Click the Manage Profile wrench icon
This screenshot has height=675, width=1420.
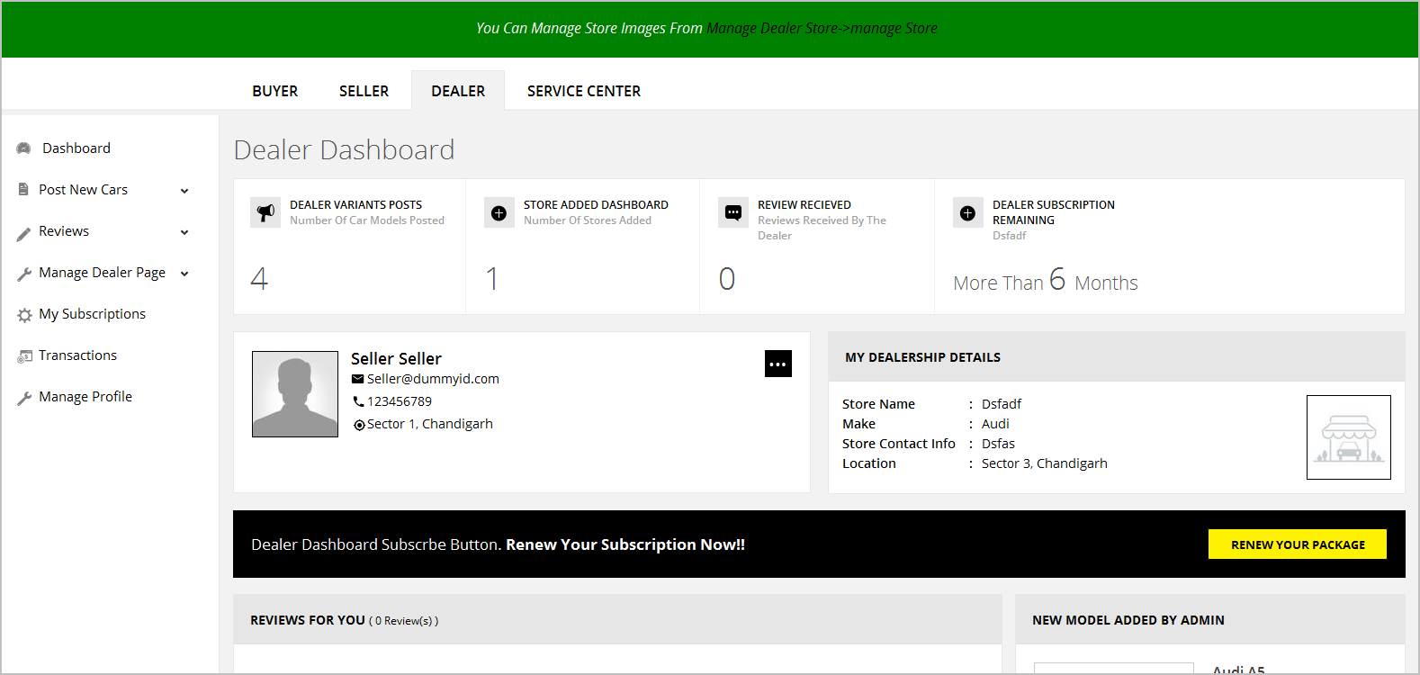tap(23, 398)
